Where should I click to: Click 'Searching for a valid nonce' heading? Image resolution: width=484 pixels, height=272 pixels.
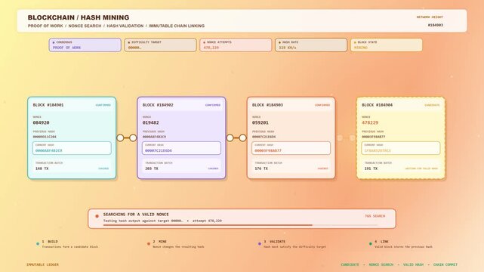coord(136,215)
